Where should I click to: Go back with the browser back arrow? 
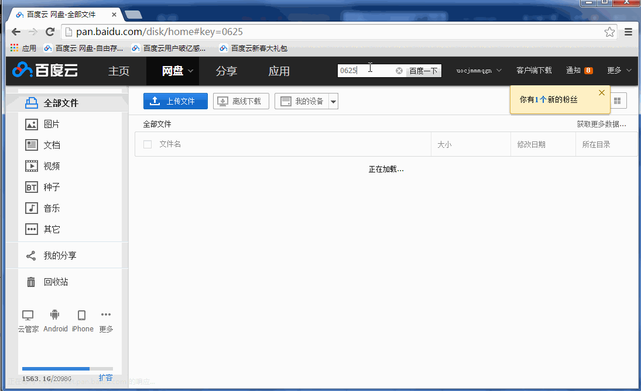16,32
